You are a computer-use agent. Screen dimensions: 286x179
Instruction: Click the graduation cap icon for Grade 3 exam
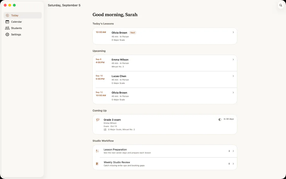tap(98, 120)
